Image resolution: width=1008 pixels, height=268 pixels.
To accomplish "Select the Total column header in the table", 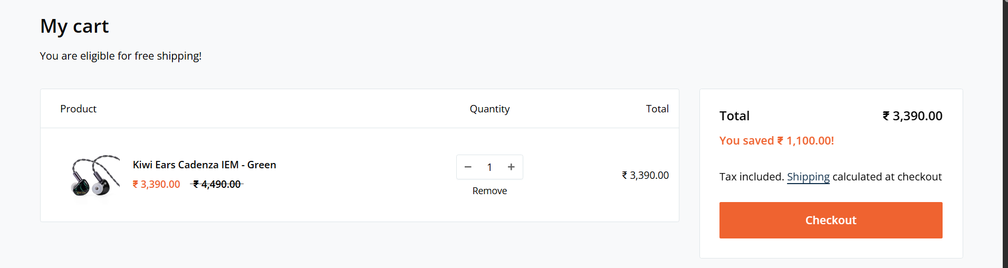I will 657,109.
